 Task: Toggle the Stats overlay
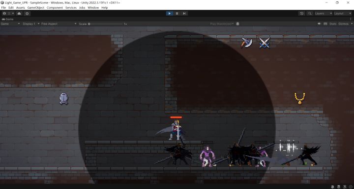[x=333, y=24]
